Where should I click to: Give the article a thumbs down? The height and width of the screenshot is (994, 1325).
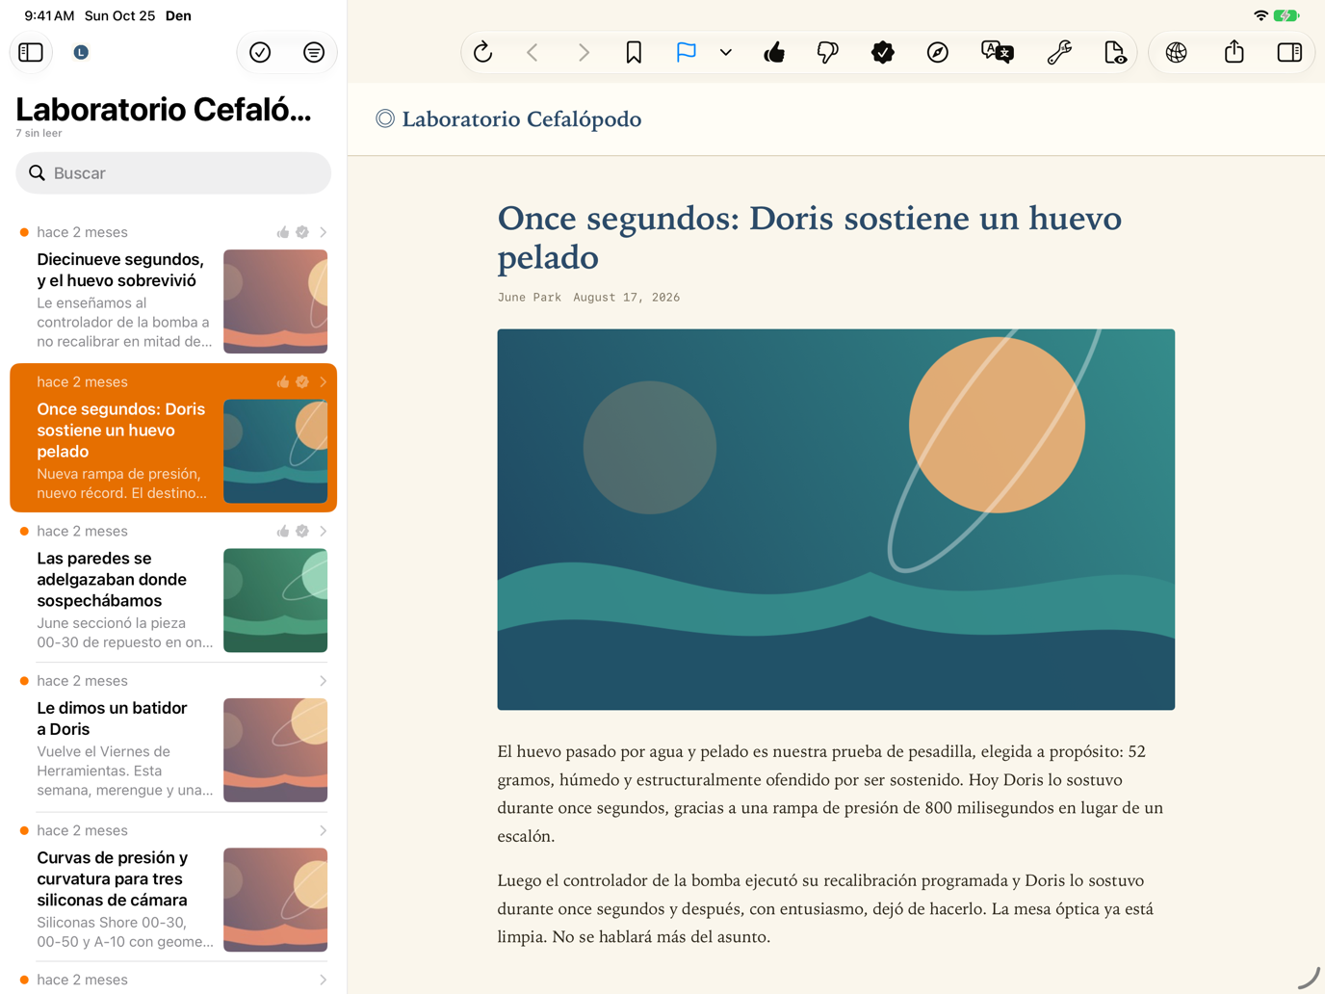(x=827, y=52)
